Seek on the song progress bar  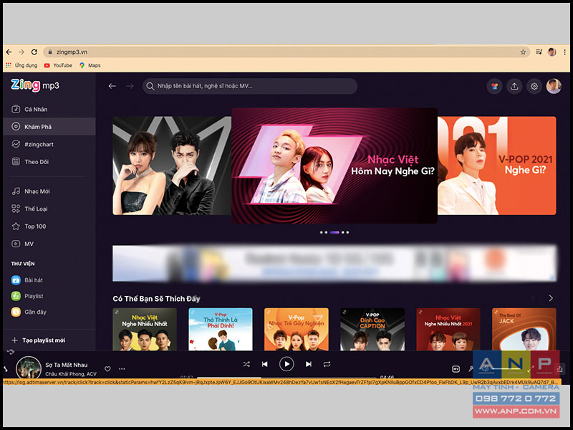point(286,378)
